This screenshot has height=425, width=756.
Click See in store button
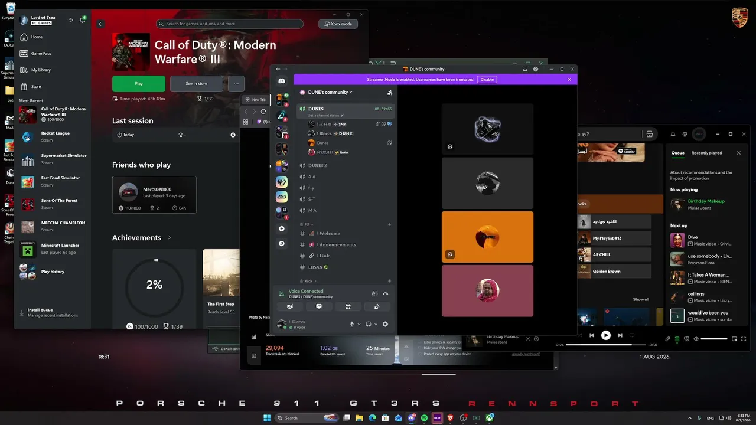(x=197, y=83)
